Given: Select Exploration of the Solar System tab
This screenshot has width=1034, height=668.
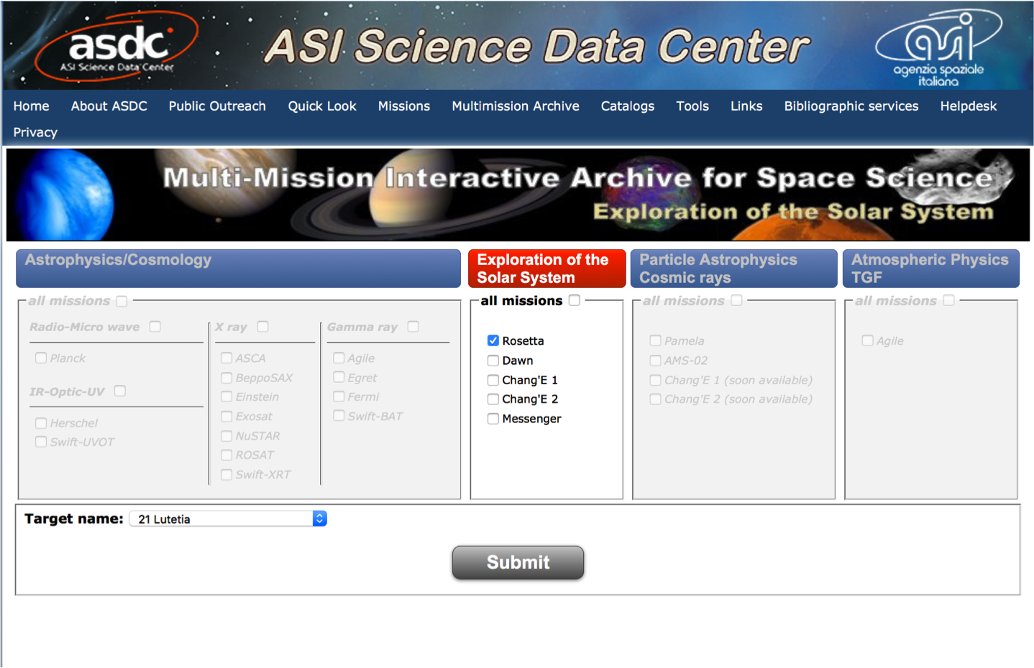Looking at the screenshot, I should pyautogui.click(x=546, y=269).
